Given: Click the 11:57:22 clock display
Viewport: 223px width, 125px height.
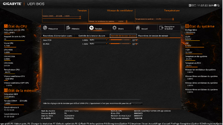Looking at the screenshot, I should (203, 5).
